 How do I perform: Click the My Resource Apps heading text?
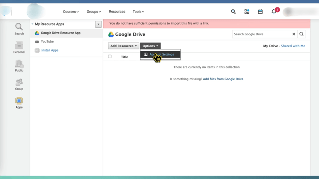(x=49, y=24)
